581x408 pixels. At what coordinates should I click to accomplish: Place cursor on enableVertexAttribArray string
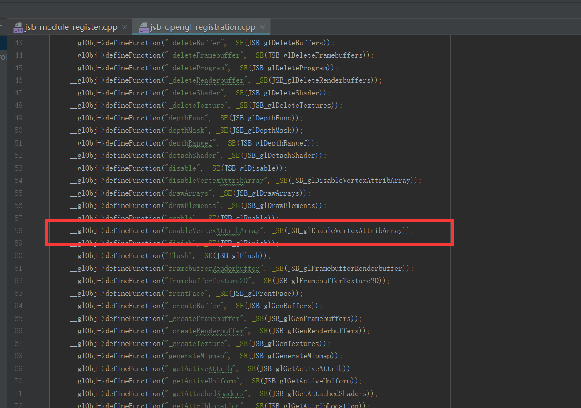(214, 231)
